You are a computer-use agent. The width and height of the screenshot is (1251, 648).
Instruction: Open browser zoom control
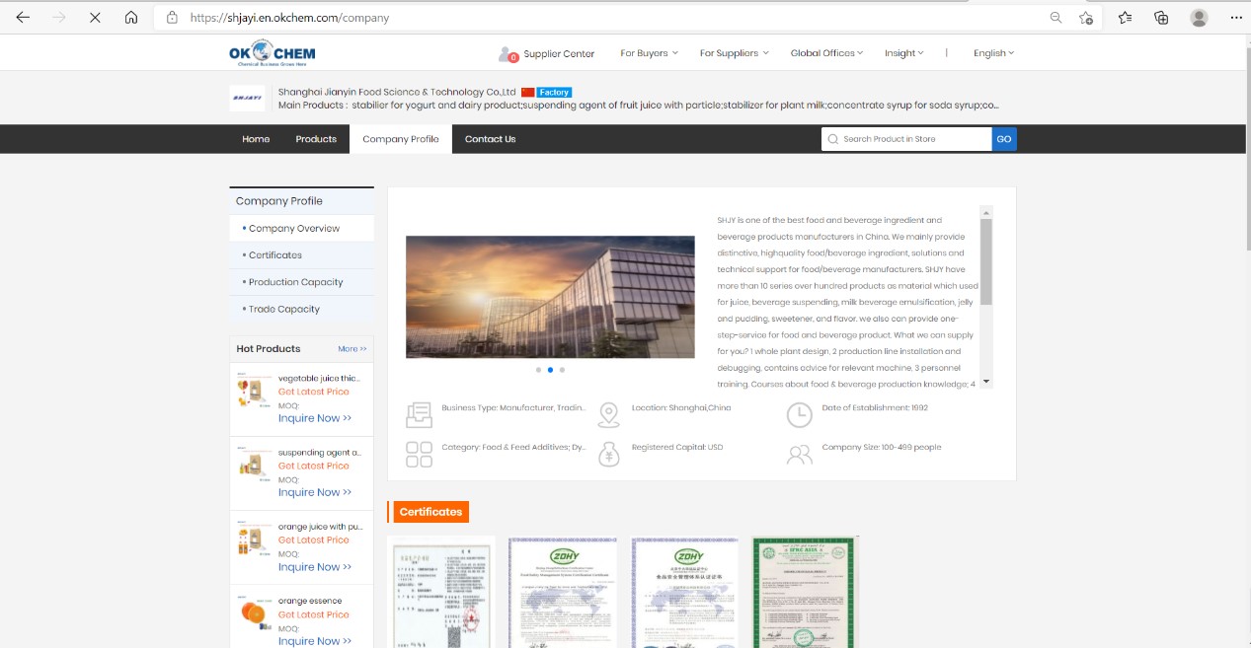(x=1056, y=18)
